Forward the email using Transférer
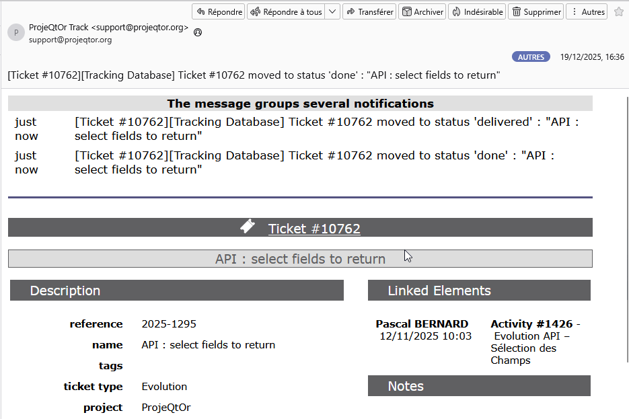This screenshot has width=629, height=419. (369, 11)
